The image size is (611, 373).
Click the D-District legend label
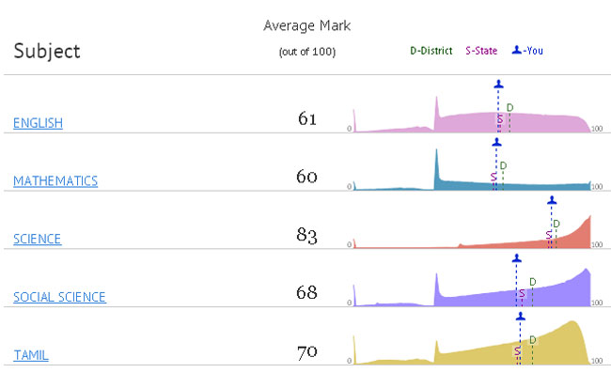pos(431,51)
